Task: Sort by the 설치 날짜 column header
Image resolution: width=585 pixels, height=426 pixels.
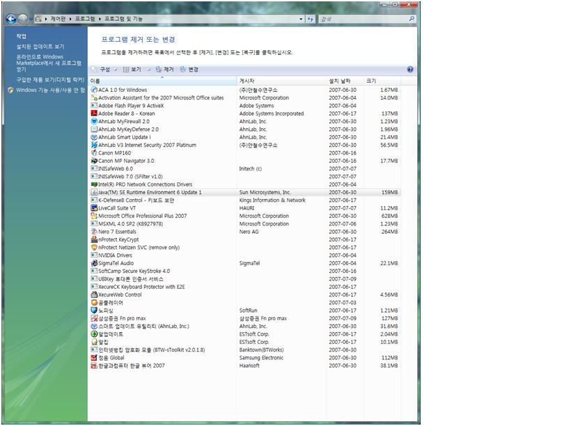Action: [345, 81]
